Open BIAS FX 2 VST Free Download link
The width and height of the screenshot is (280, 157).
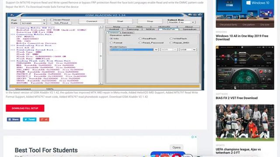[236, 98]
